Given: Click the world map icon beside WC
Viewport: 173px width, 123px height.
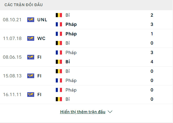Looking at the screenshot, I should [31, 38].
